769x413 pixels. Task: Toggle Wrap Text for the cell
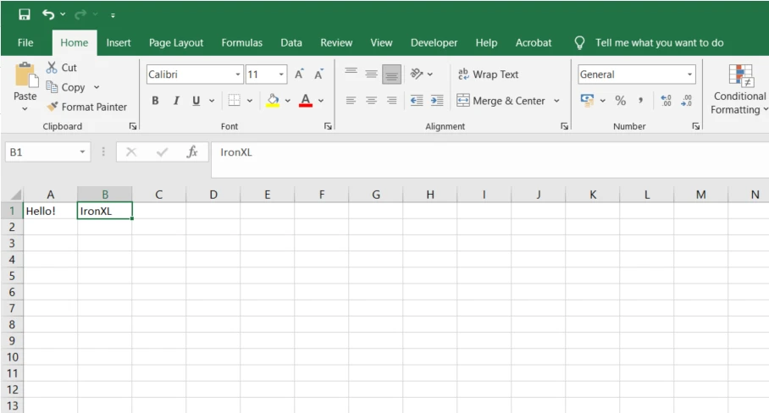488,74
